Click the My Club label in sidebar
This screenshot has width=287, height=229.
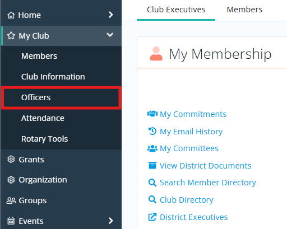coord(34,36)
